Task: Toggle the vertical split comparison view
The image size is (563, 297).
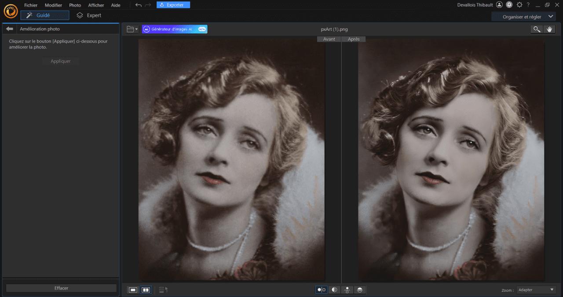Action: [x=334, y=290]
